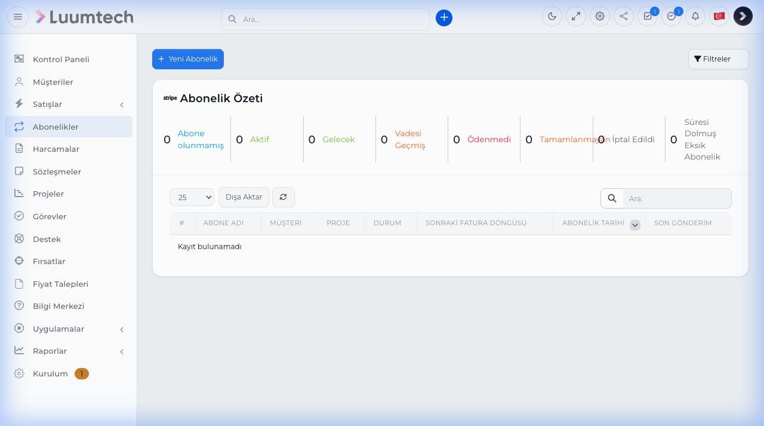The width and height of the screenshot is (764, 426).
Task: Click the Yeni Abonelik button
Action: point(188,59)
